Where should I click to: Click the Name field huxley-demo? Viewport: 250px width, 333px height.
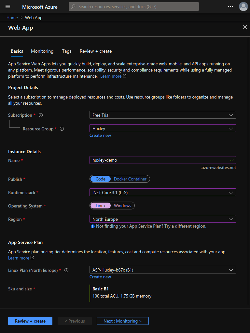(x=163, y=160)
